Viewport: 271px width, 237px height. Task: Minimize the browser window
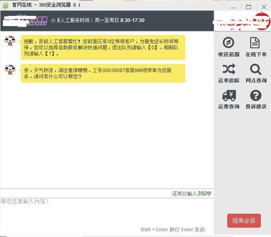click(x=235, y=7)
